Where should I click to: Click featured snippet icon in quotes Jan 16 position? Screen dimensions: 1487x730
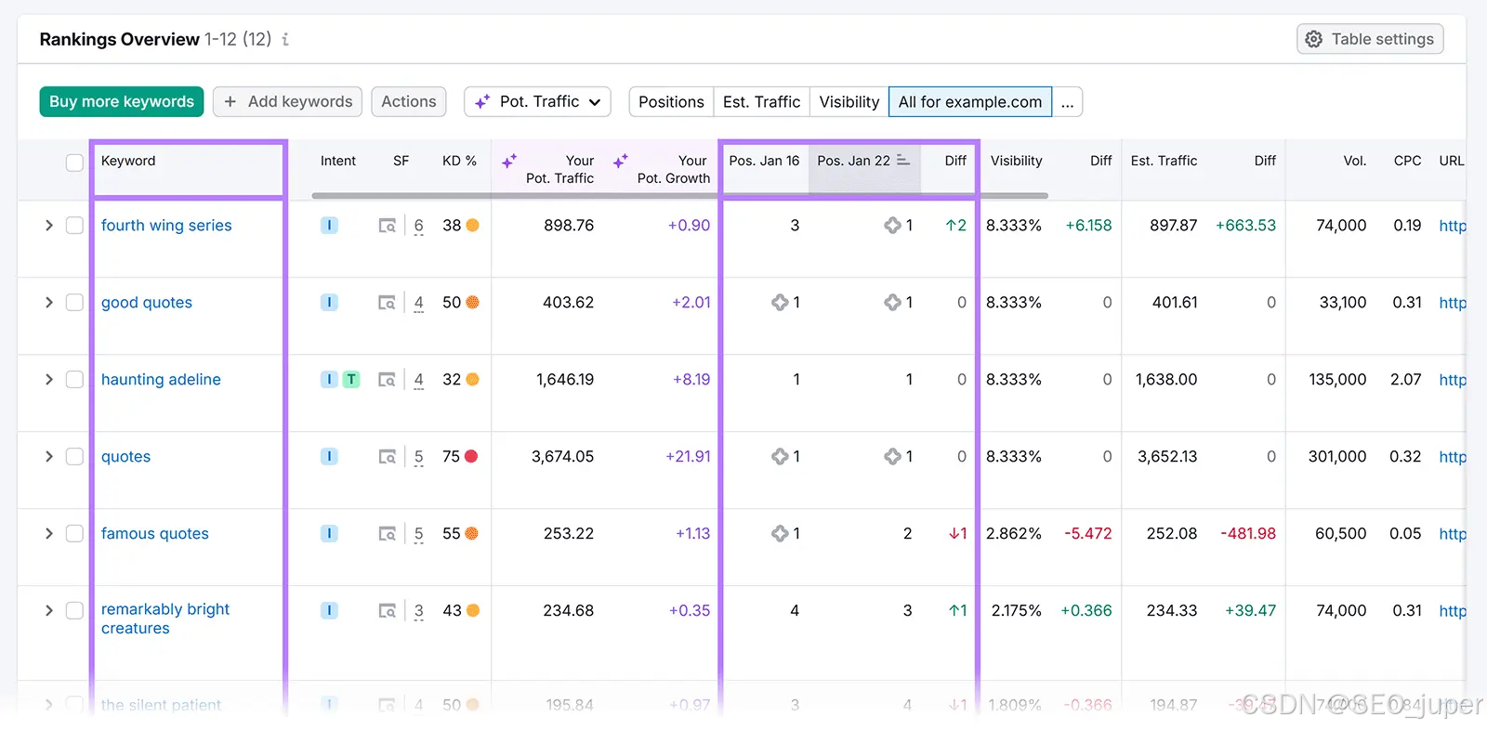[780, 456]
